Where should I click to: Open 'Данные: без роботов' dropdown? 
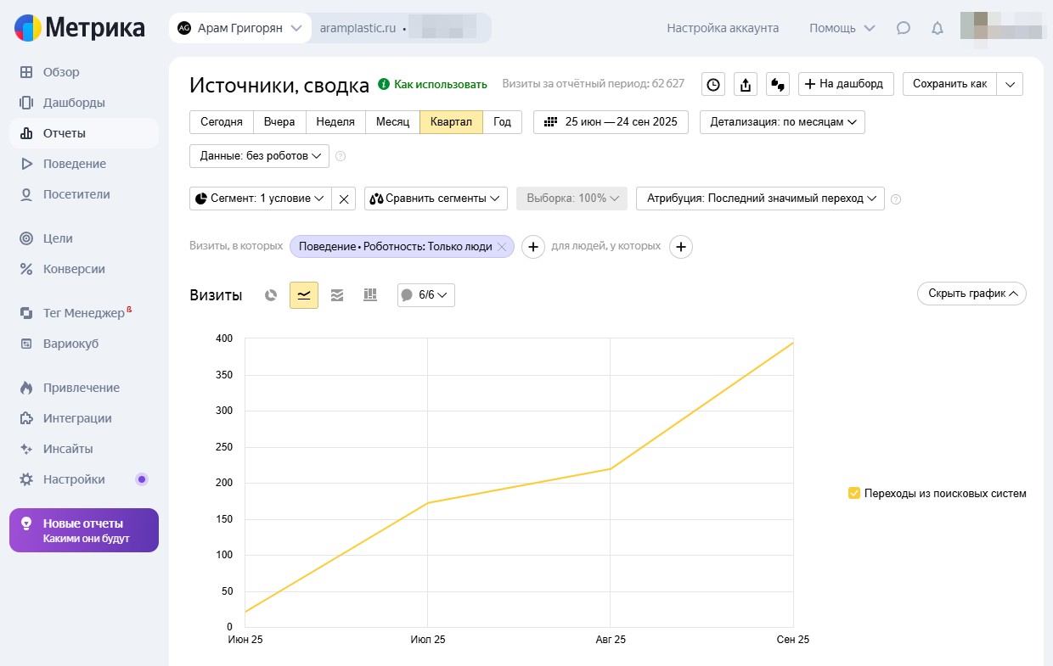click(259, 156)
